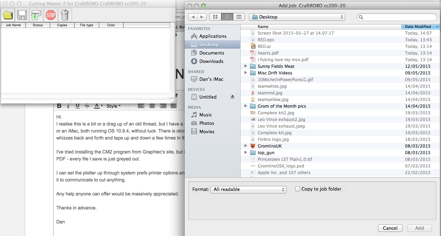The height and width of the screenshot is (236, 441).
Task: Click the floppy disk Save icon
Action: pos(22,15)
